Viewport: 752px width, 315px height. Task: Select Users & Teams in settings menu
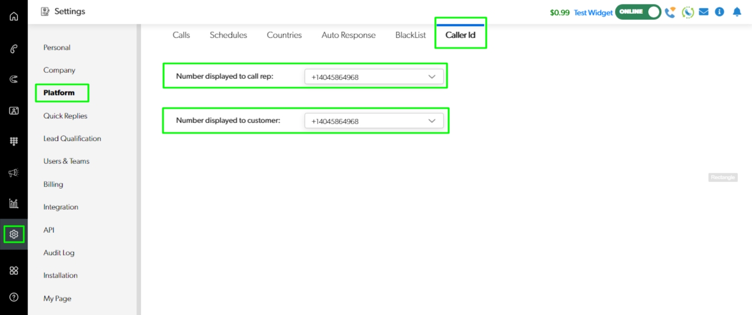coord(66,161)
